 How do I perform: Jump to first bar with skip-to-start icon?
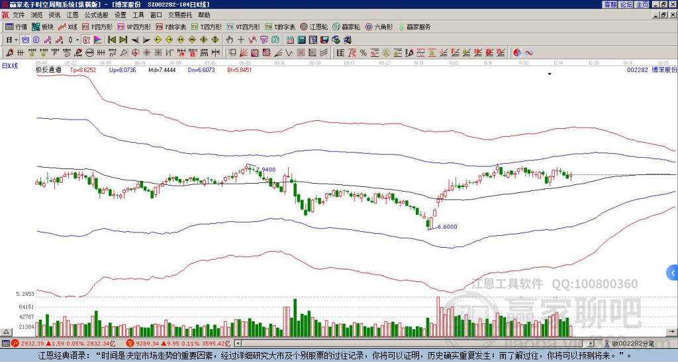coord(111,40)
